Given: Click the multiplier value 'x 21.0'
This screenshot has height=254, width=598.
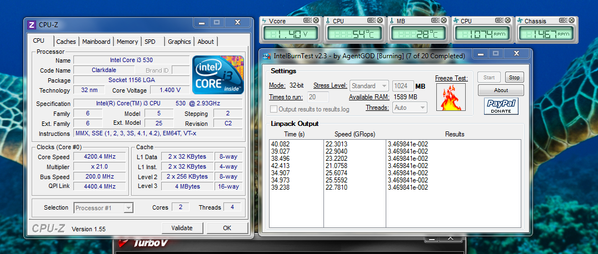Looking at the screenshot, I should click(99, 166).
